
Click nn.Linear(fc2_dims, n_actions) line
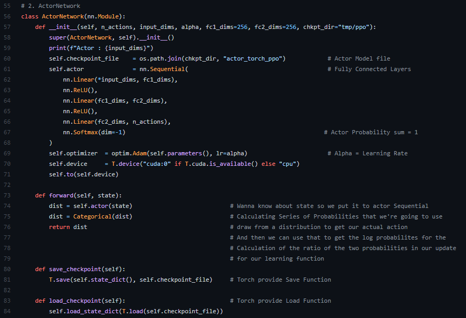[117, 122]
